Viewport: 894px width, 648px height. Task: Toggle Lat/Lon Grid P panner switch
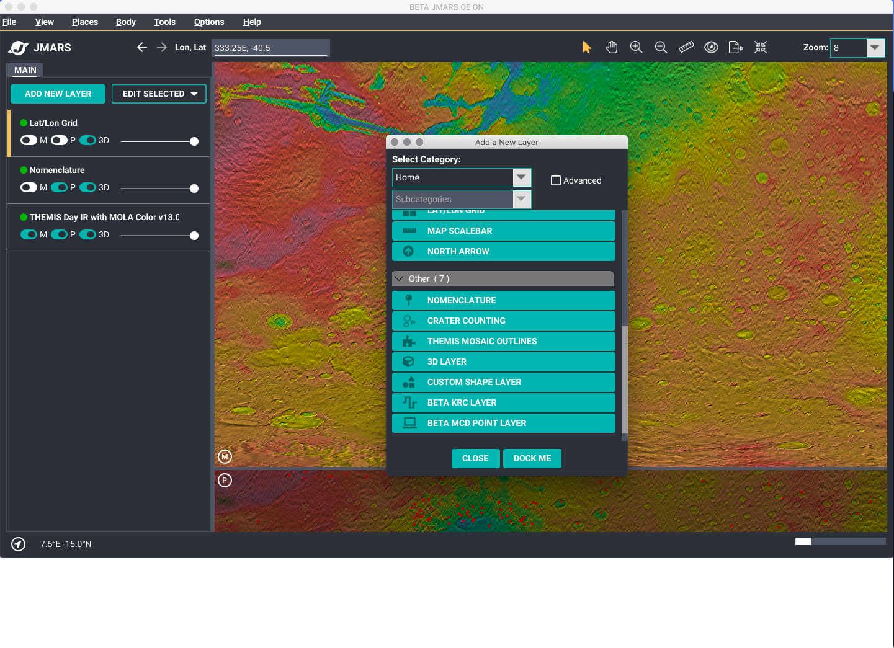[x=59, y=140]
